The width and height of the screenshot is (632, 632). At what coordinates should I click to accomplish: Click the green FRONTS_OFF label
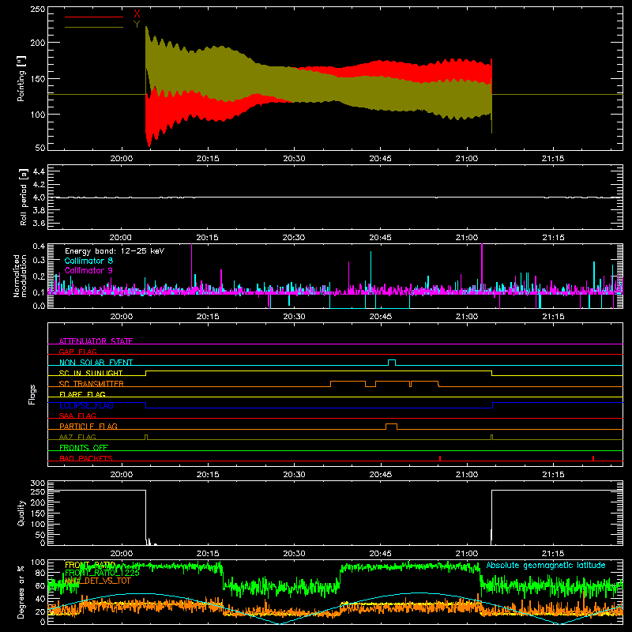(84, 447)
